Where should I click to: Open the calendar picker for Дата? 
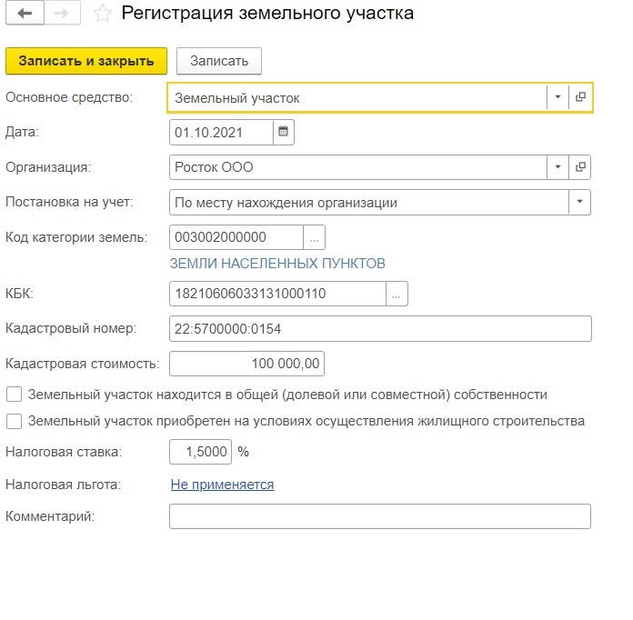click(284, 132)
